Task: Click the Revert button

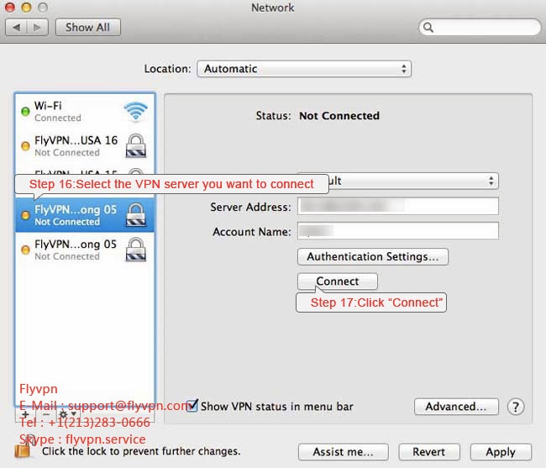Action: pyautogui.click(x=429, y=452)
